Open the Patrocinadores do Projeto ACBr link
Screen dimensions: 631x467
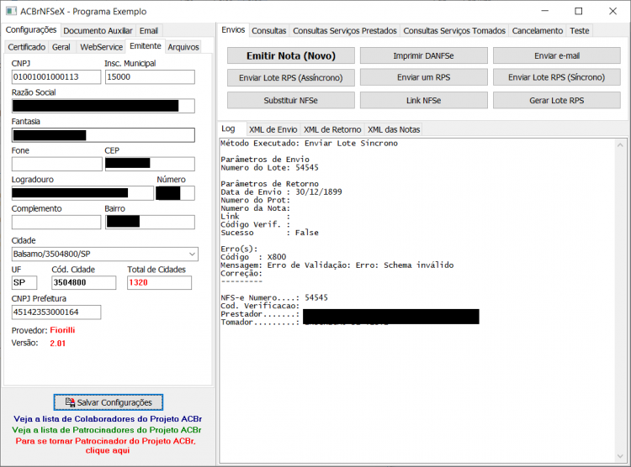[107, 430]
